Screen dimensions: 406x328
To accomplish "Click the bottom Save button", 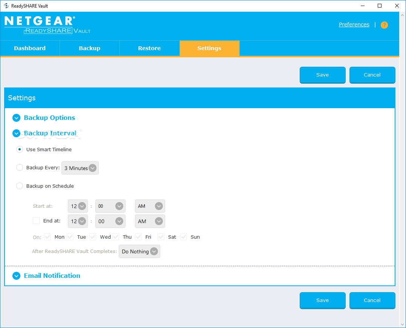I will pos(323,300).
